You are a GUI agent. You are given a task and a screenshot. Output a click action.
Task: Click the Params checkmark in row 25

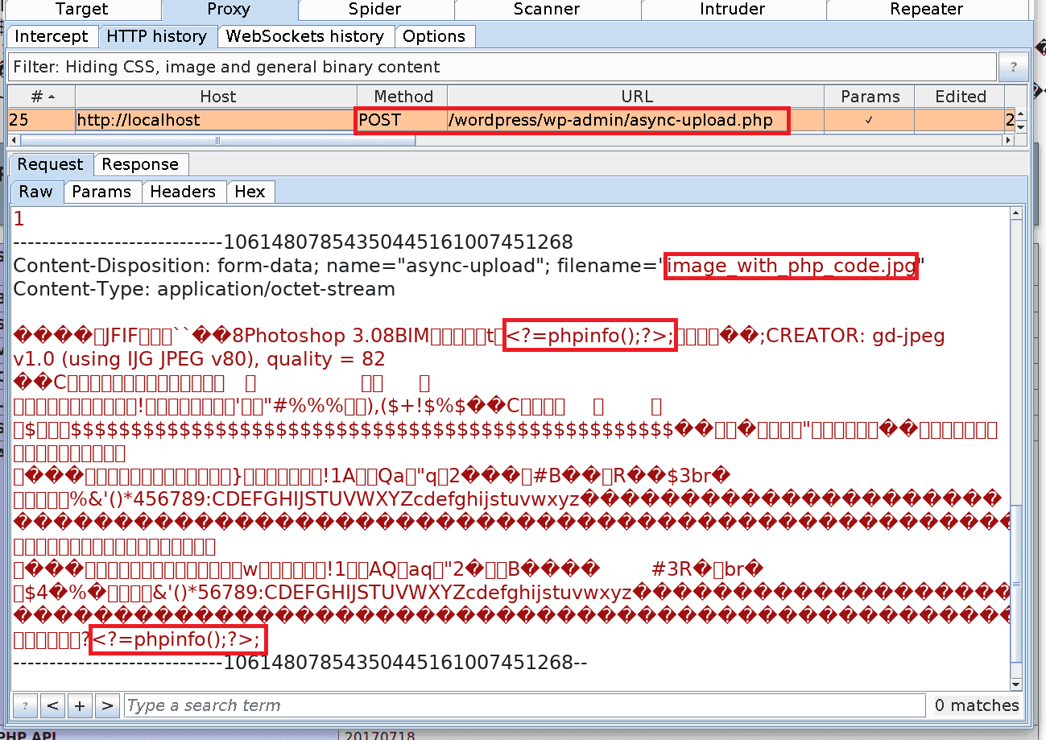(x=868, y=121)
